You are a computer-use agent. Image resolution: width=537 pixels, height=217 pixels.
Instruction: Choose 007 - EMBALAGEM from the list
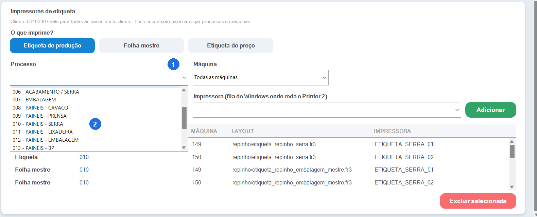[96, 100]
